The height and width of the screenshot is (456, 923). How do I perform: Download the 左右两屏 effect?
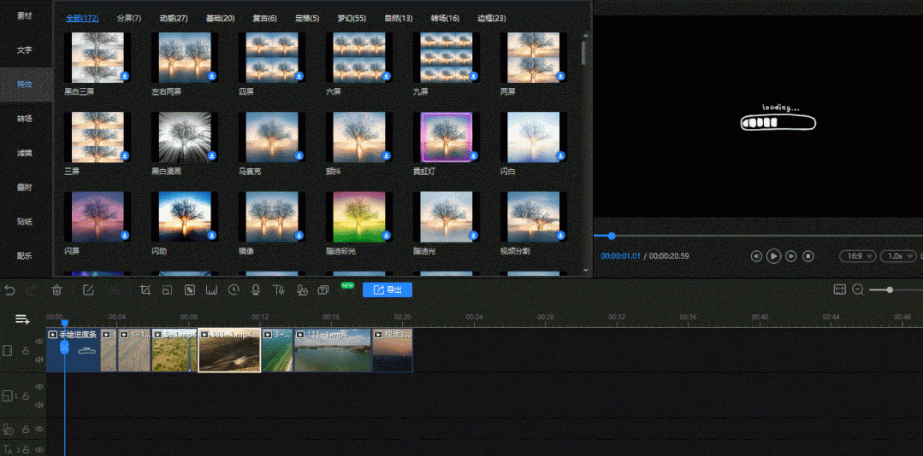tap(212, 76)
